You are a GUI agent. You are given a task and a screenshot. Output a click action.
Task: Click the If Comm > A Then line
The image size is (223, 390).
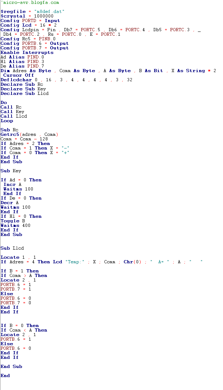(x=24, y=276)
